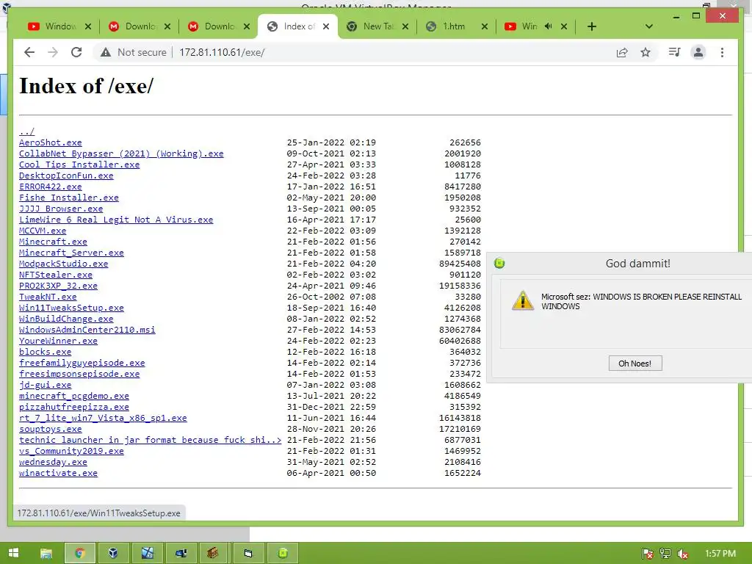Click the 1:57 PM taskbar clock
Viewport: 752px width, 564px height.
(x=720, y=554)
